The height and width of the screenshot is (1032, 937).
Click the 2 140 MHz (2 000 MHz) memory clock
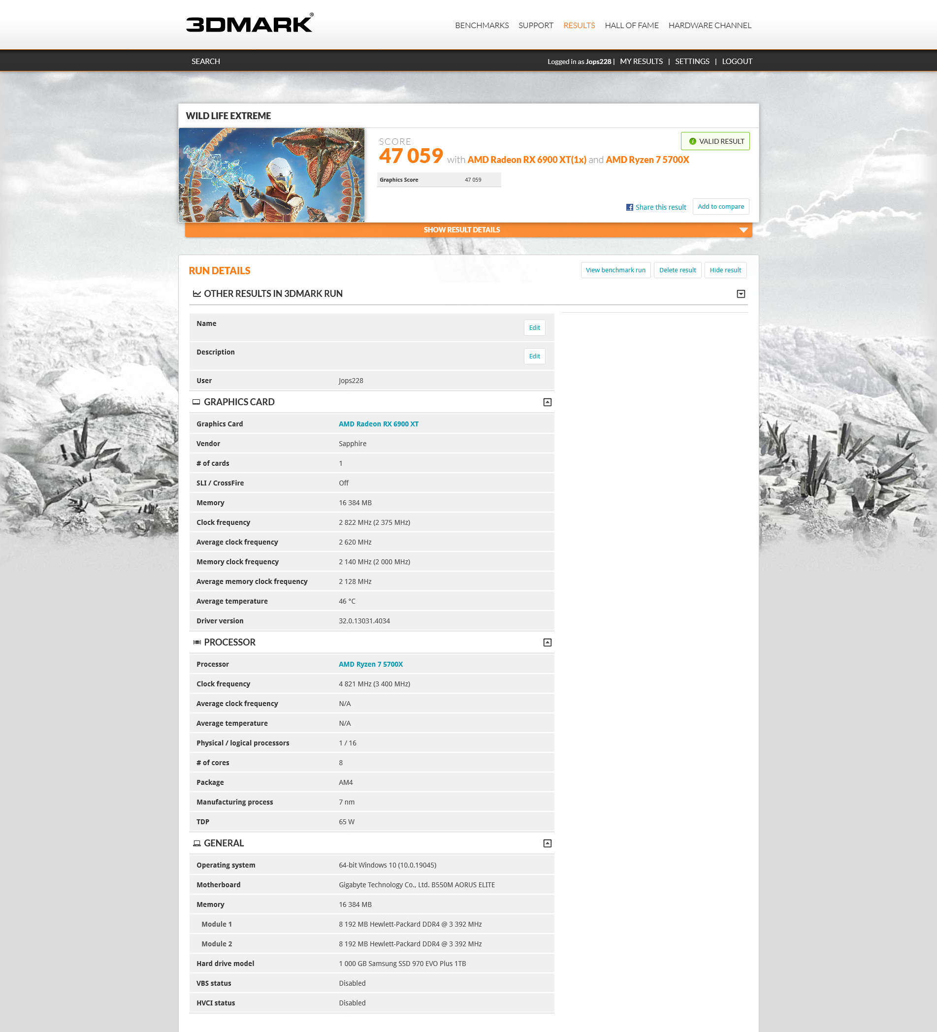coord(374,562)
